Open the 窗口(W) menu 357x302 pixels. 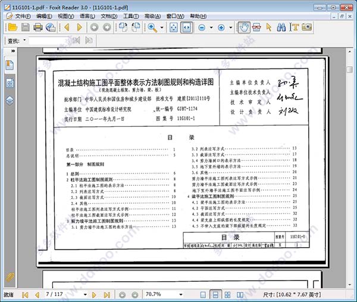176,16
